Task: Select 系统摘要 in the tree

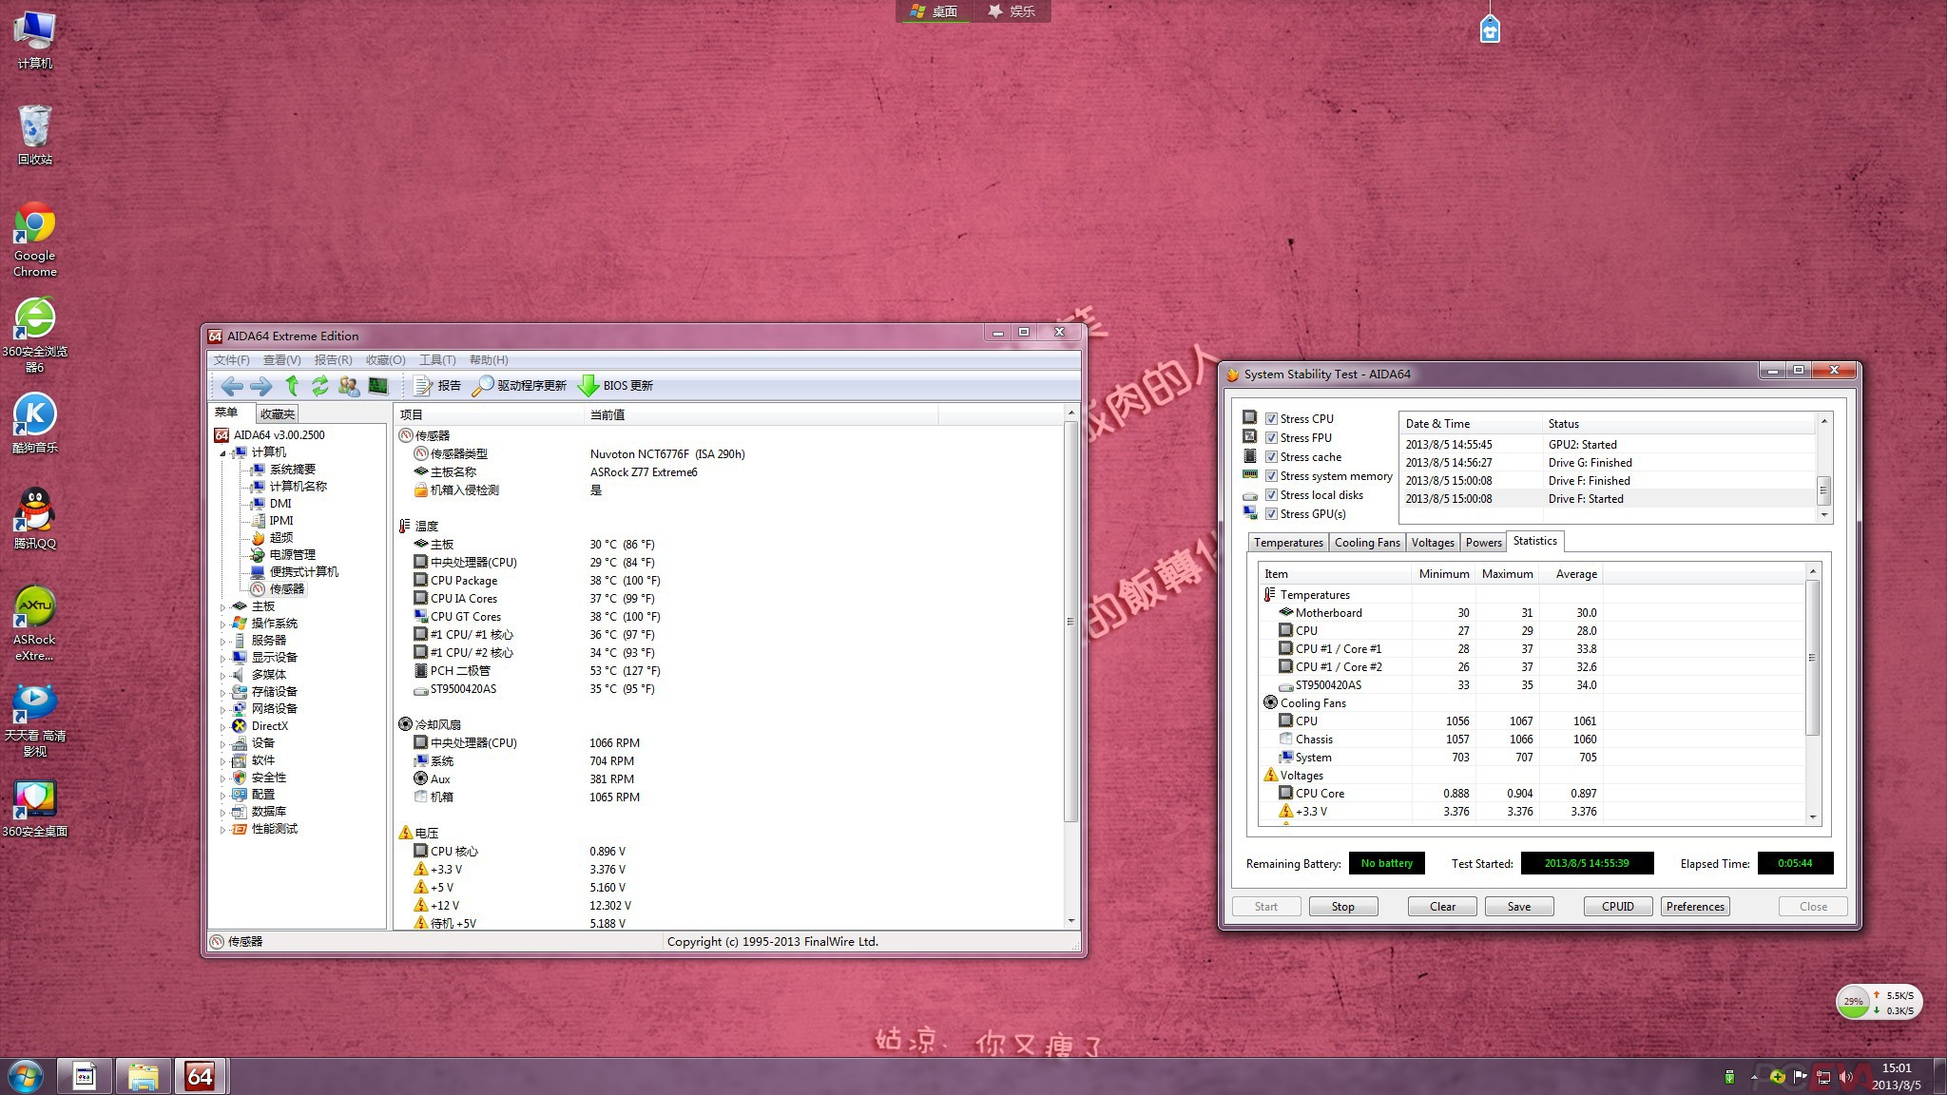Action: click(x=282, y=470)
